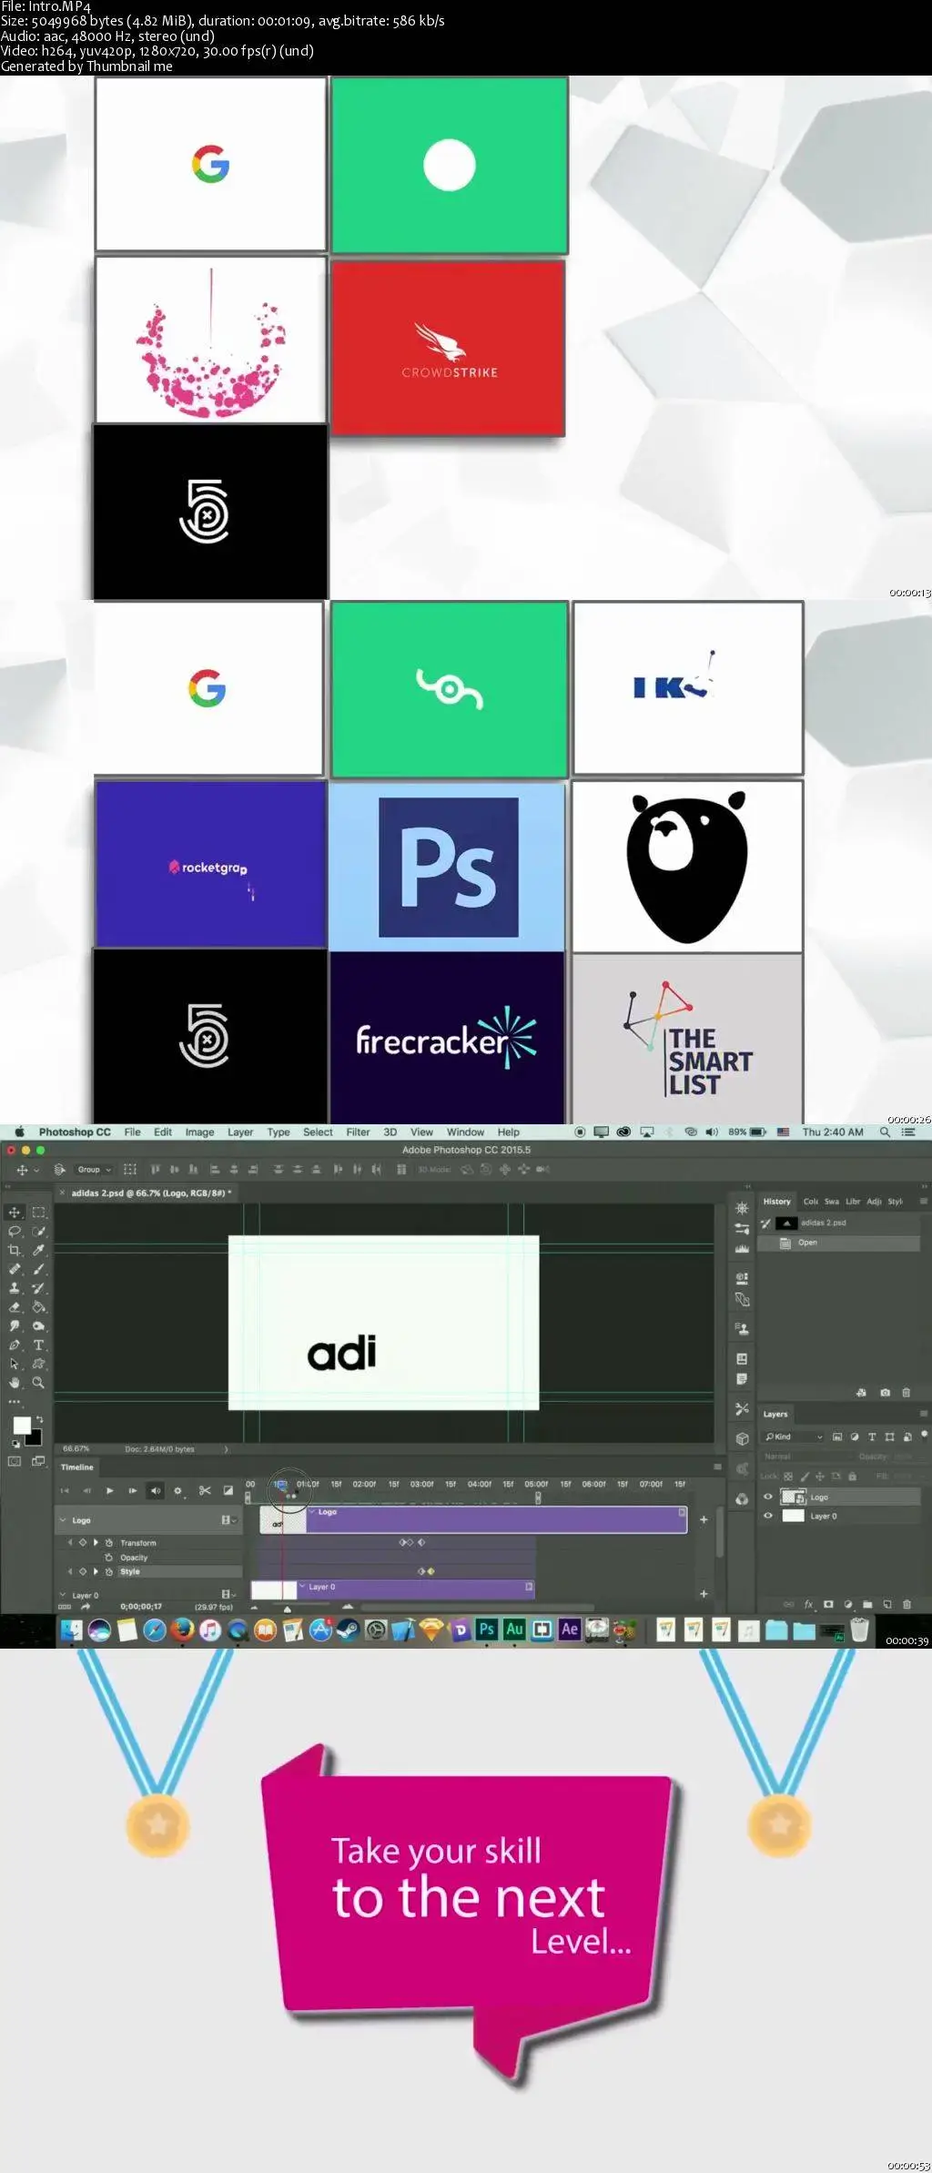
Task: Toggle type layer filter icon in Layers
Action: pos(872,1437)
